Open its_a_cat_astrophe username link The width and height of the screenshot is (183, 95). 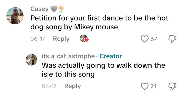coord(68,56)
